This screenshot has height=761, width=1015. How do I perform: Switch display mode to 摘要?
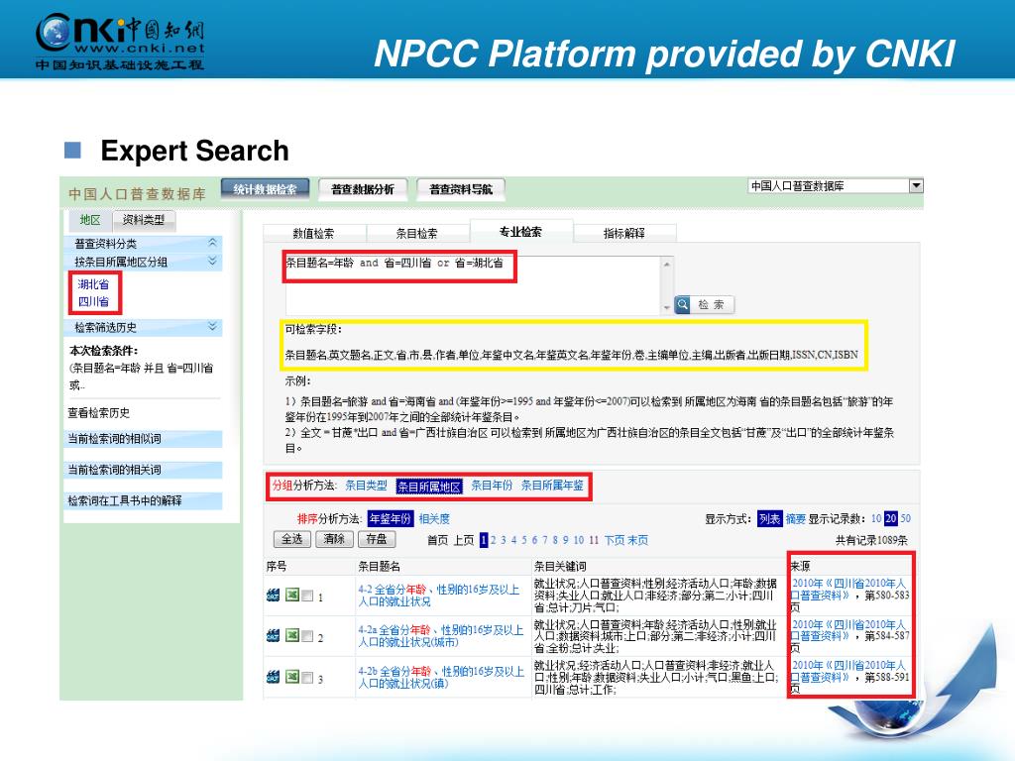point(796,519)
